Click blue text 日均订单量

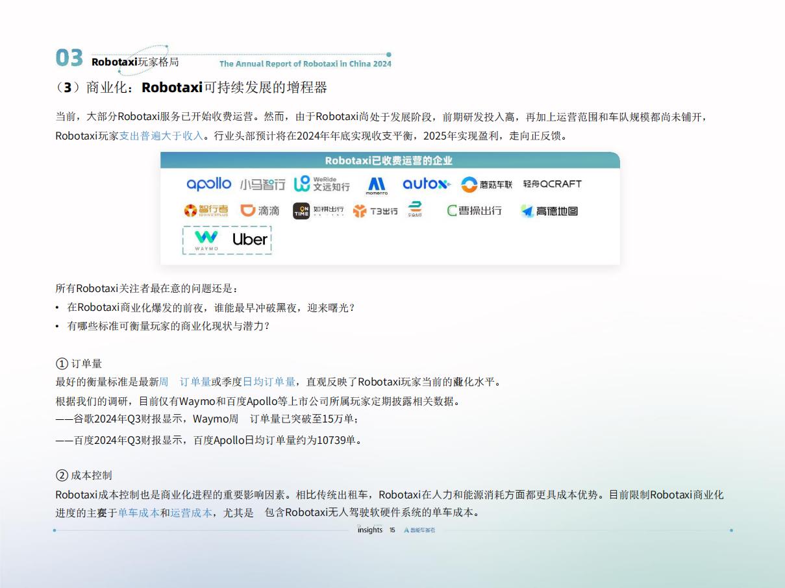coord(269,382)
